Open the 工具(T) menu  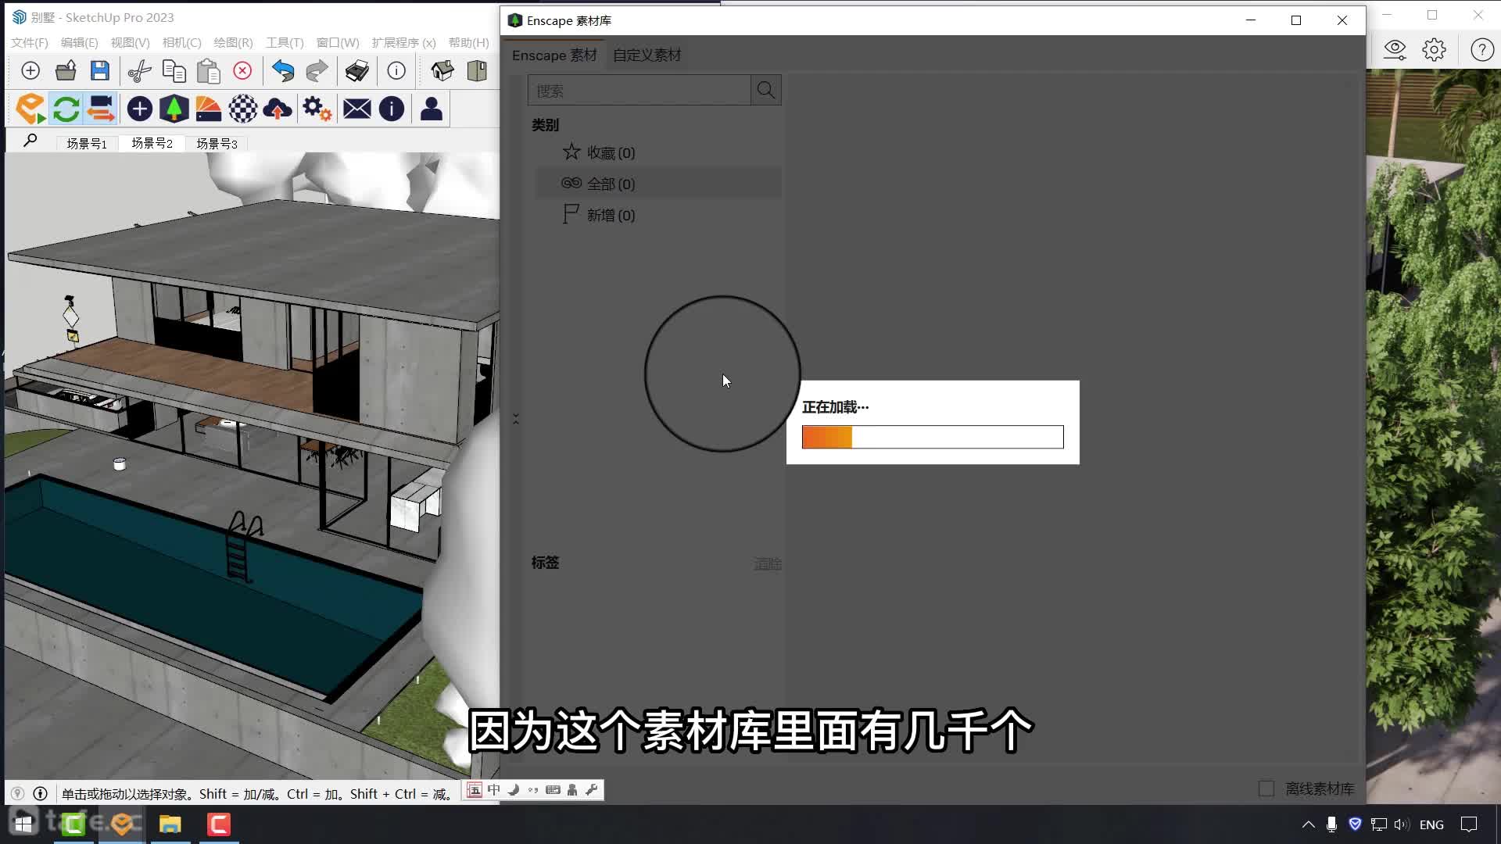pyautogui.click(x=285, y=43)
